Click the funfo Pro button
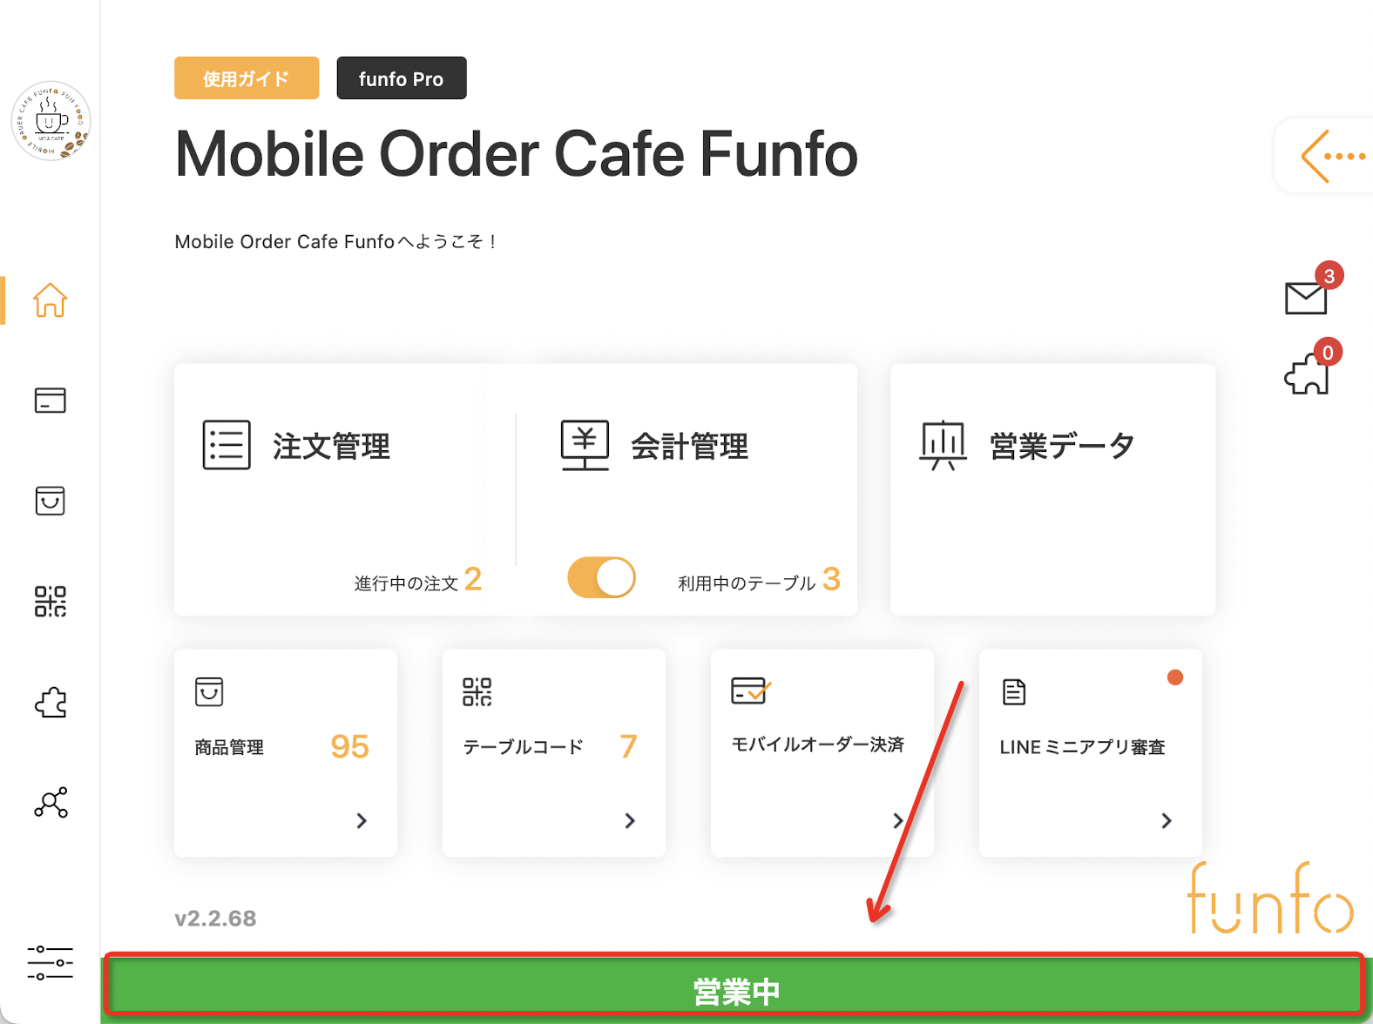The height and width of the screenshot is (1024, 1373). (x=402, y=78)
